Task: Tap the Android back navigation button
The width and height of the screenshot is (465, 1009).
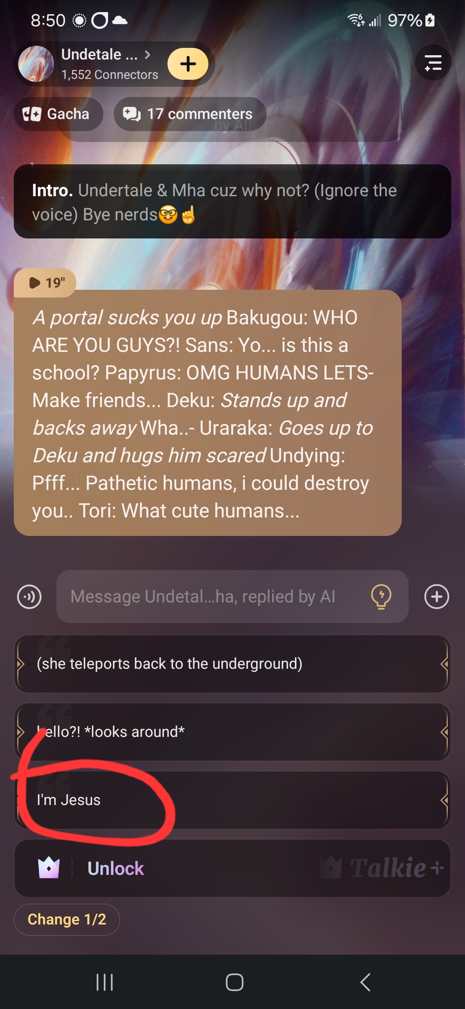Action: pyautogui.click(x=365, y=982)
